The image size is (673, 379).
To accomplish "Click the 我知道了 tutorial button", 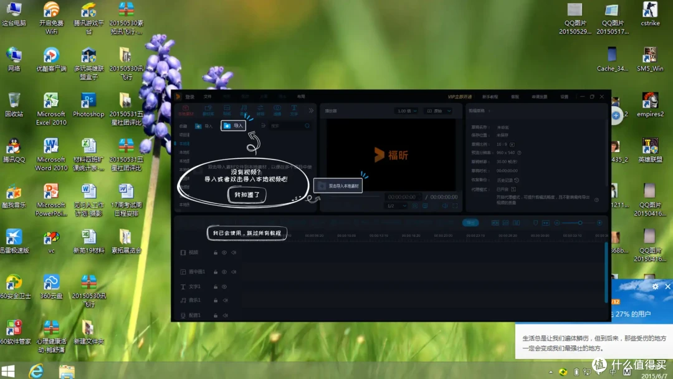I will click(x=247, y=194).
